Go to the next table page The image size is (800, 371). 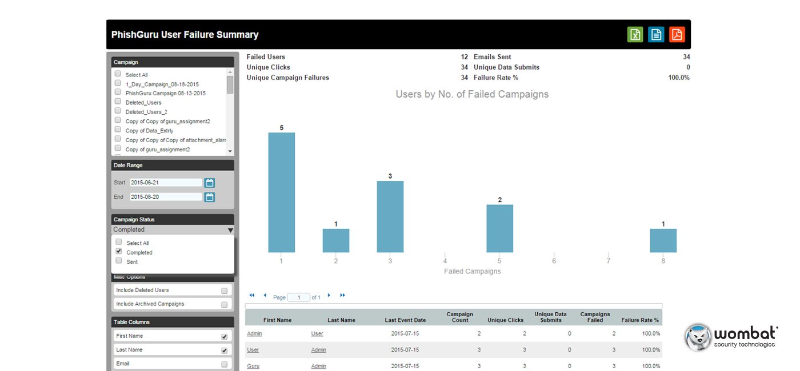[329, 295]
